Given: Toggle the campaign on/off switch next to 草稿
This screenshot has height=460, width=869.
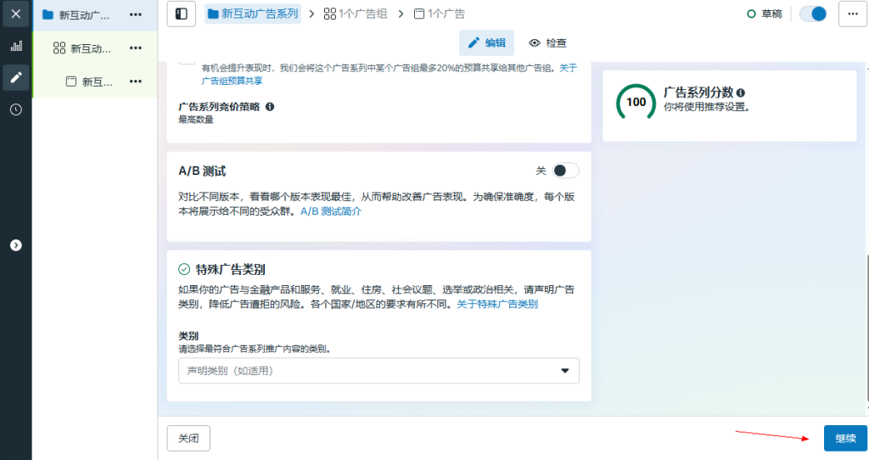Looking at the screenshot, I should [x=813, y=14].
